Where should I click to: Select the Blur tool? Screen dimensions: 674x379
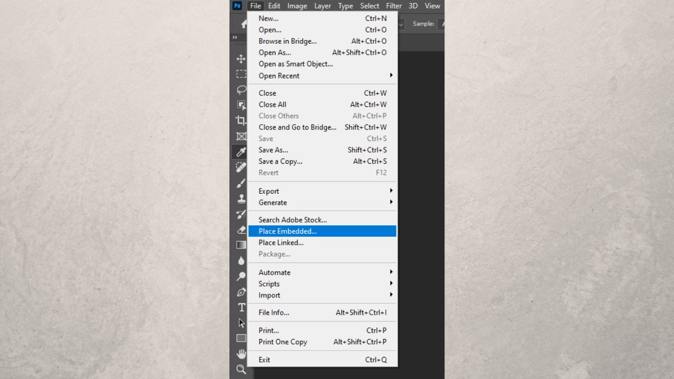click(241, 261)
